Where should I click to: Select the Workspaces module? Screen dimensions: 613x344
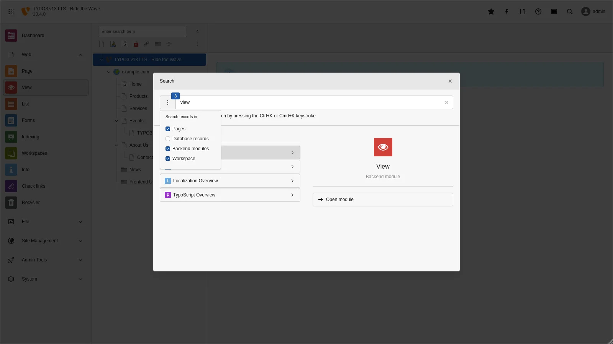(34, 153)
